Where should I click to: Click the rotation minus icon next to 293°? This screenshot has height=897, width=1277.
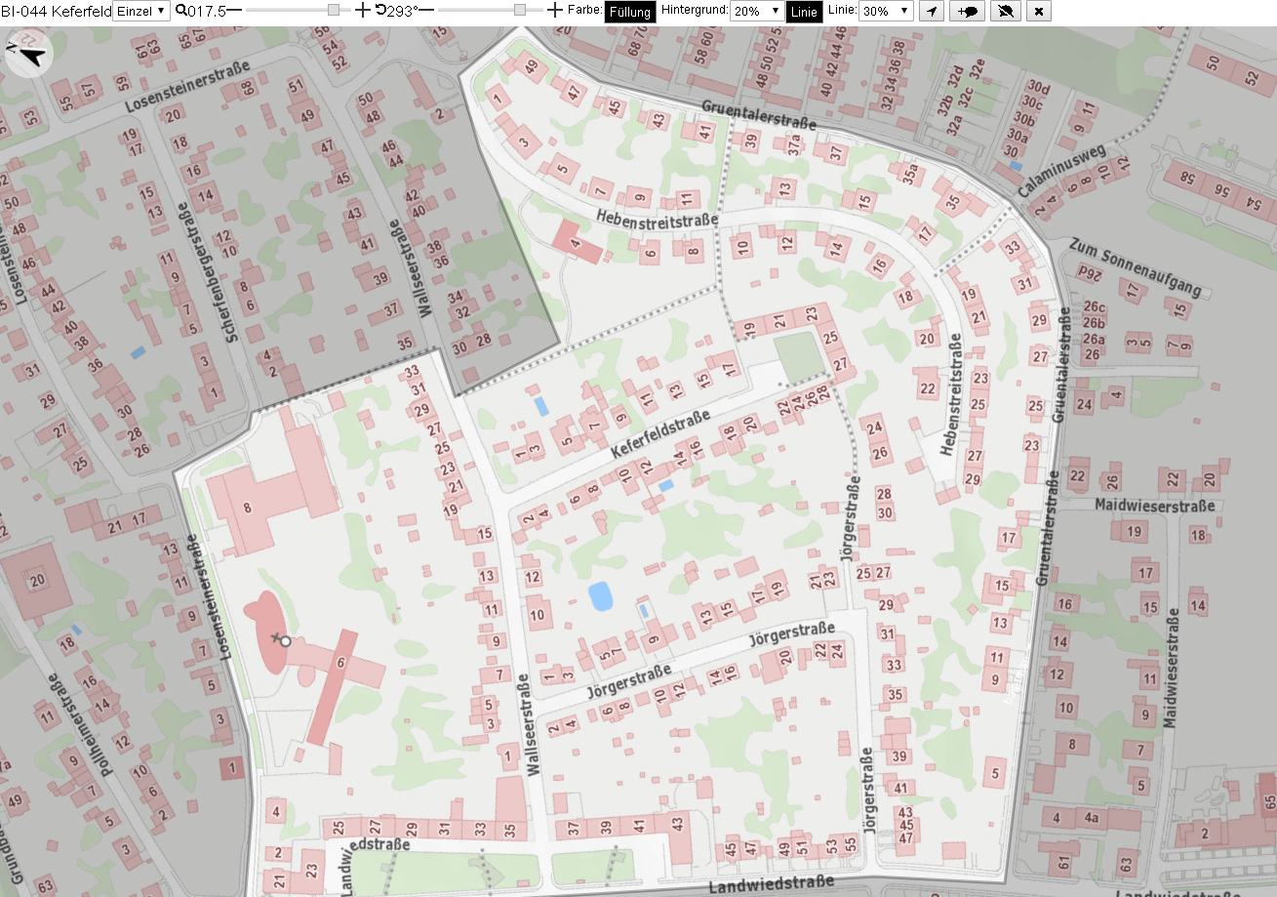tap(426, 10)
